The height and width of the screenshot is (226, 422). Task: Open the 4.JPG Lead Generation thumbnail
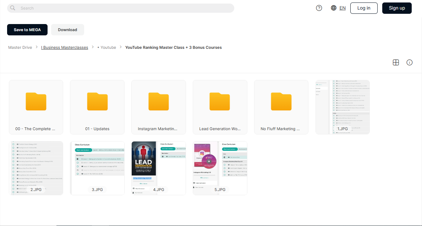(x=159, y=168)
